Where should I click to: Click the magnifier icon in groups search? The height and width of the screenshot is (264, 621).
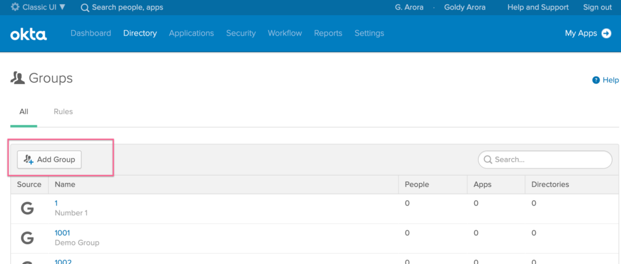tap(488, 160)
